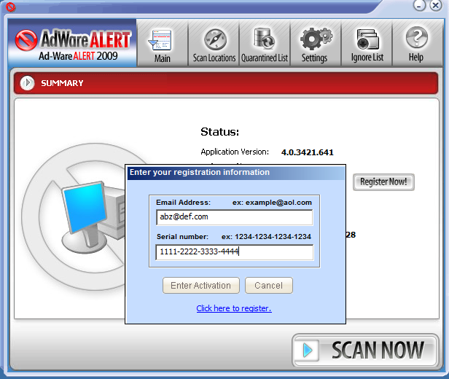Open the Main tab icon

pos(160,41)
